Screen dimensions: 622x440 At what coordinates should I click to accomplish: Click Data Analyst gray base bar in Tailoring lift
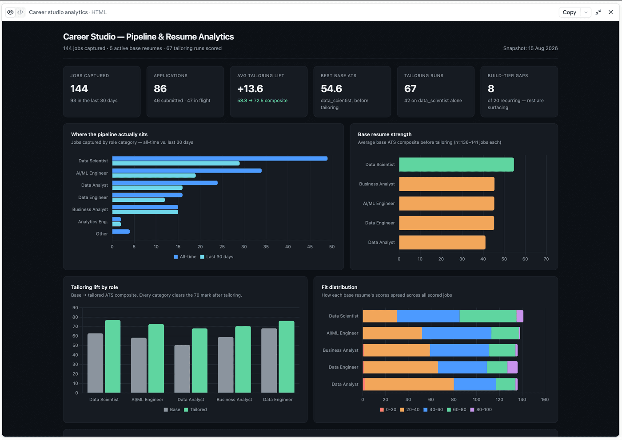(x=182, y=369)
